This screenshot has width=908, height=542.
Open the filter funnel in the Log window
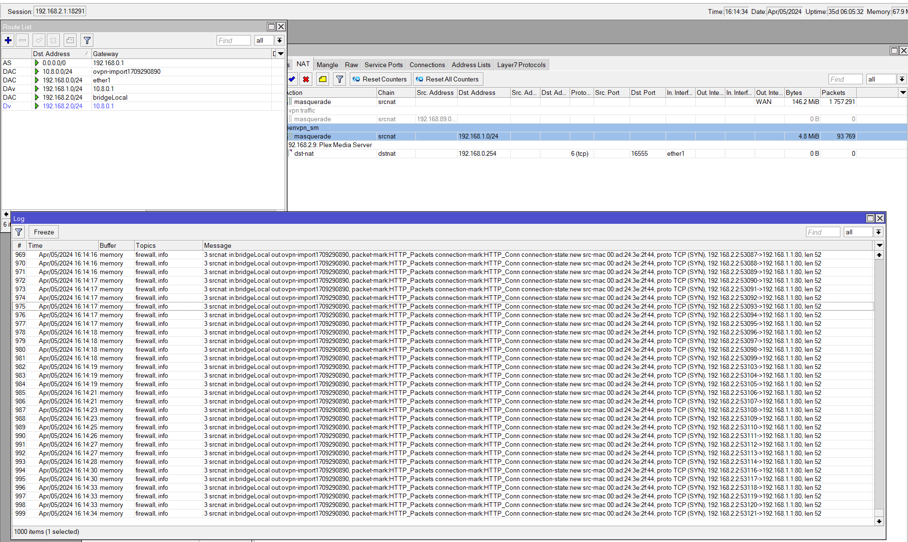[19, 232]
